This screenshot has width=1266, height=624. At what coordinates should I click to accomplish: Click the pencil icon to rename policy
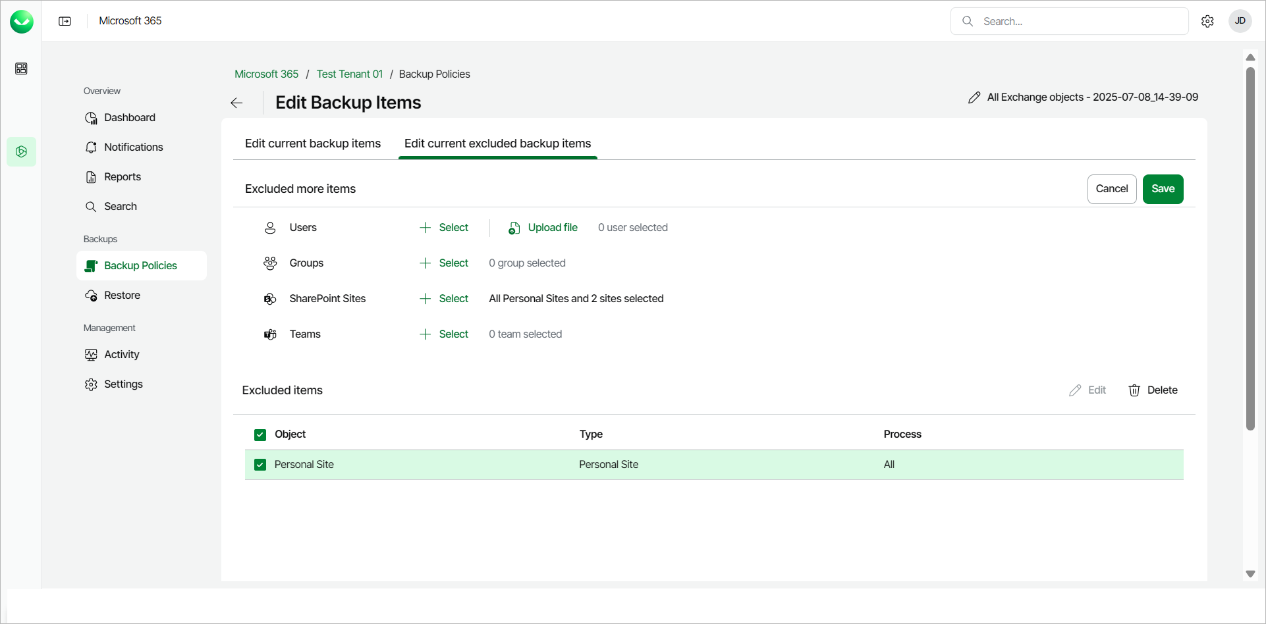point(974,97)
